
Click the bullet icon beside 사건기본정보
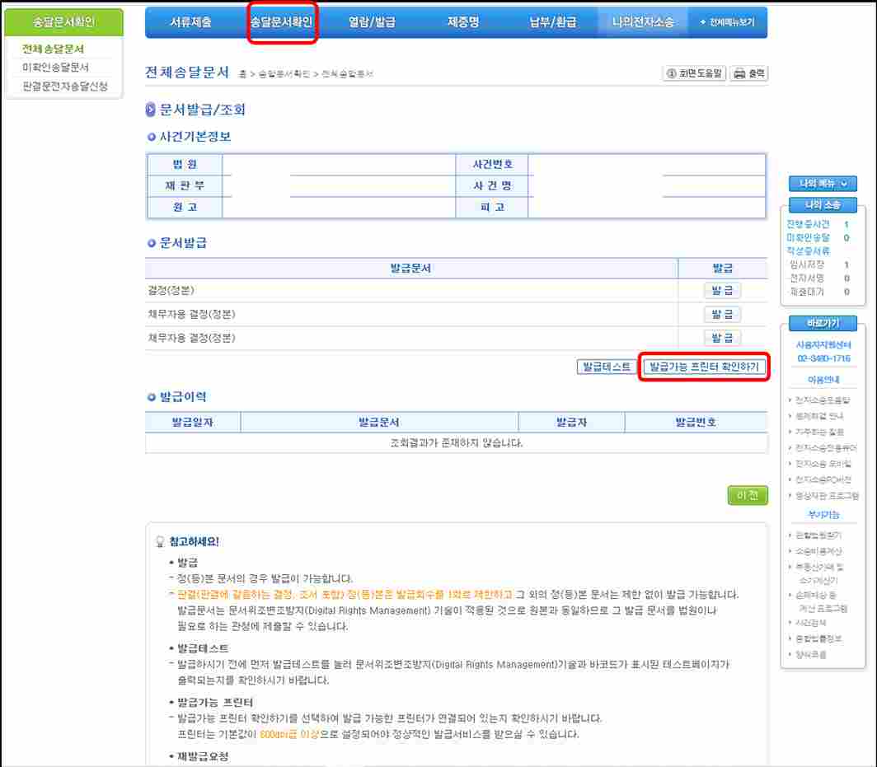[152, 137]
